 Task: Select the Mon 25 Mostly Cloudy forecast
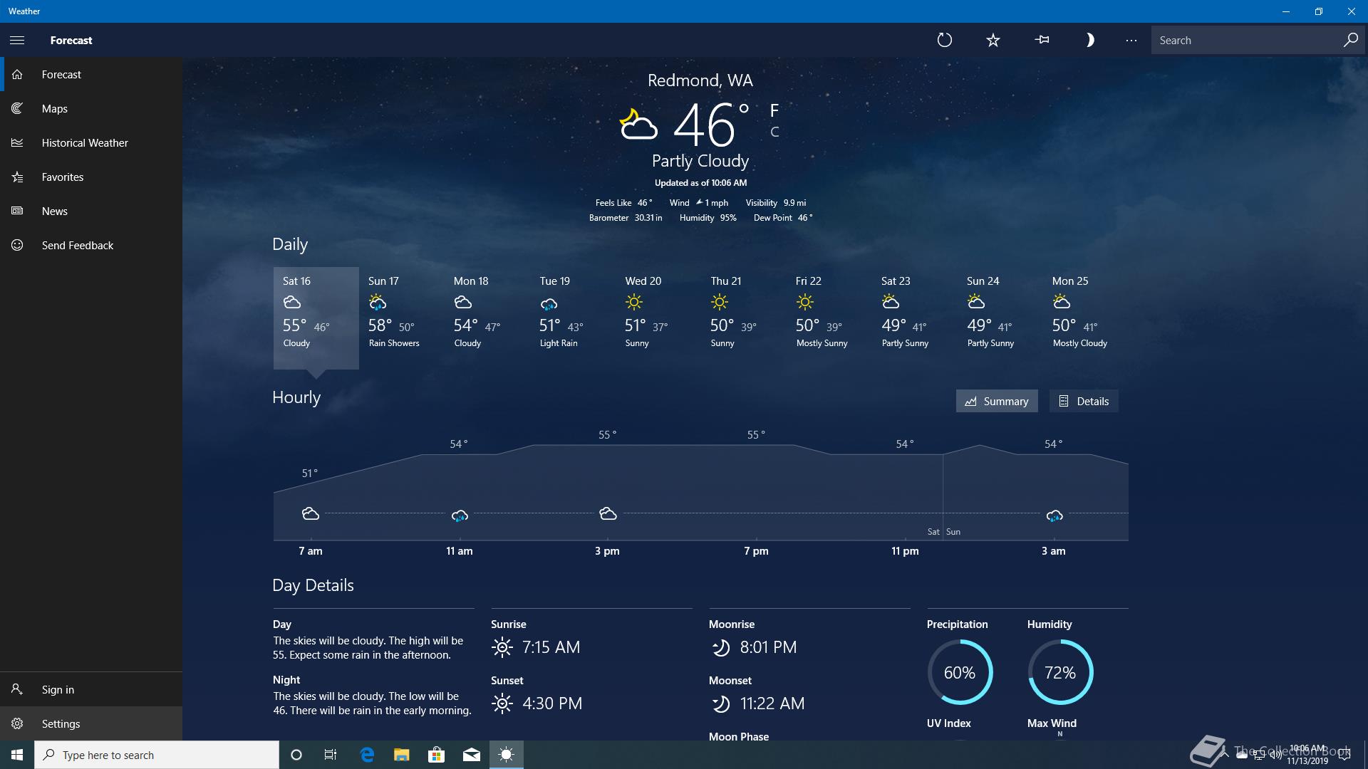(1085, 318)
